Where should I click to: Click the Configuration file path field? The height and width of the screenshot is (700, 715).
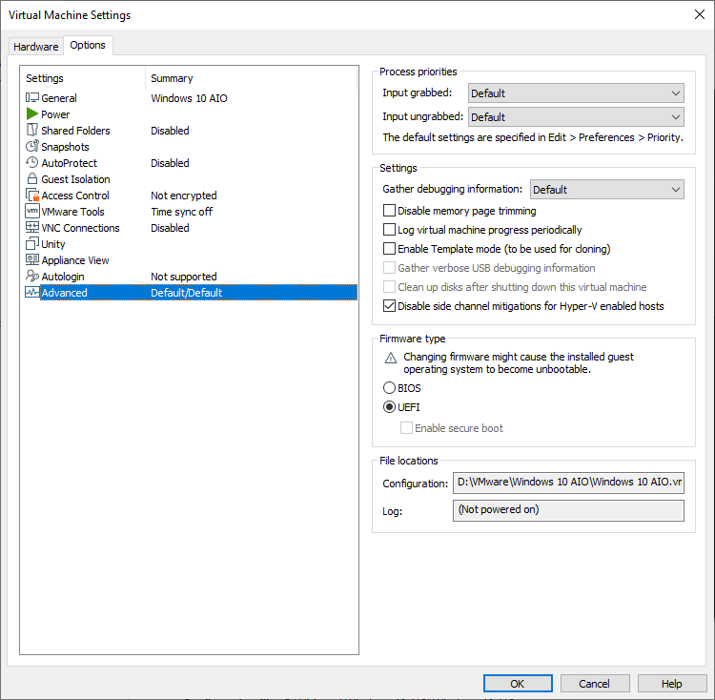pos(568,483)
